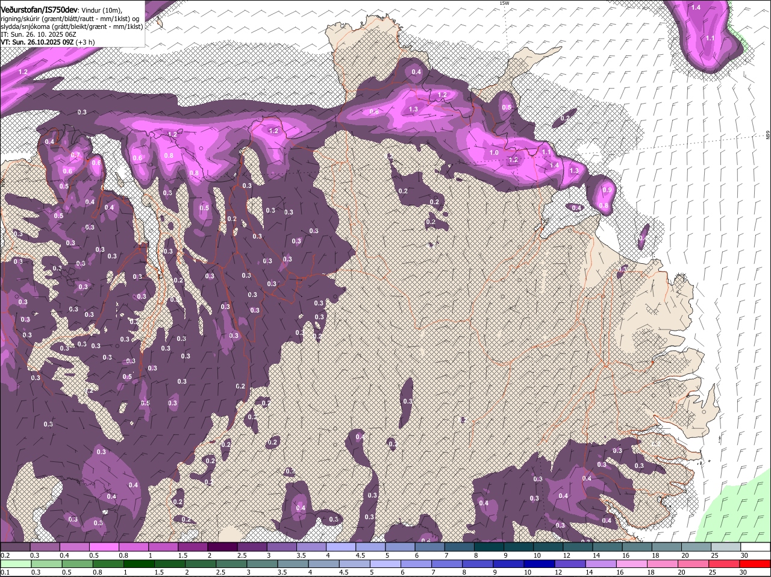Click the '15W' longitude label at top

coord(504,3)
